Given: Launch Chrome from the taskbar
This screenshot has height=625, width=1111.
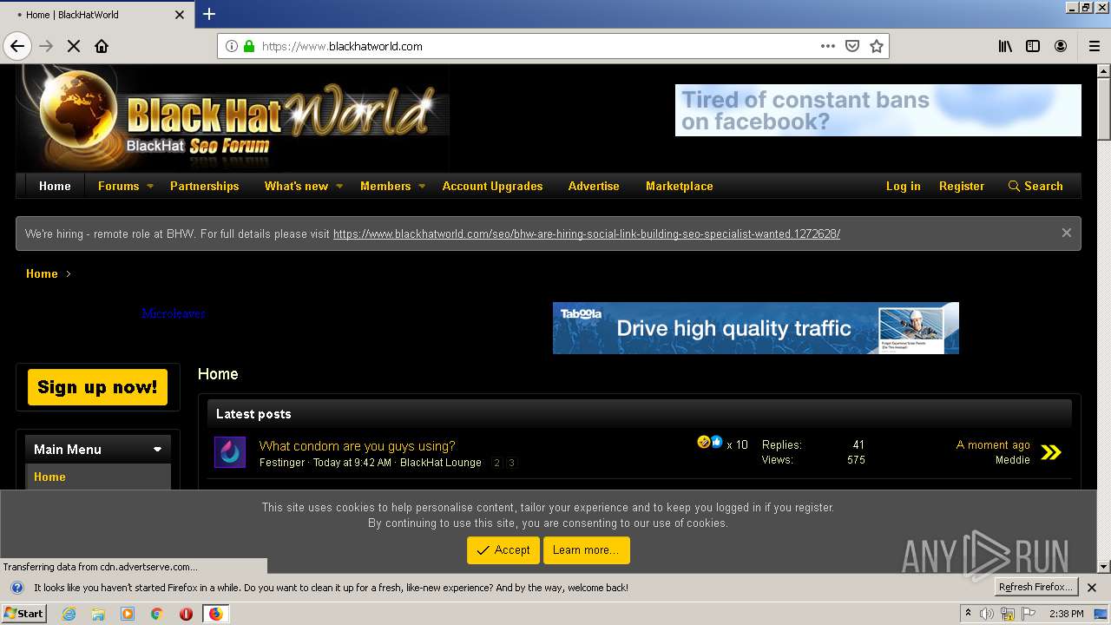Looking at the screenshot, I should tap(157, 614).
